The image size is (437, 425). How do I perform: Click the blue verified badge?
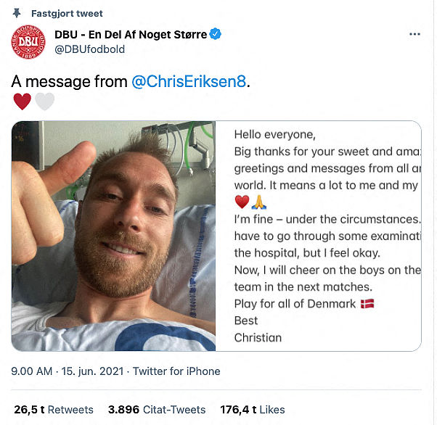click(216, 34)
